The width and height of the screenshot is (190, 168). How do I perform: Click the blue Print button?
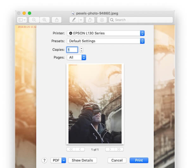tap(139, 160)
